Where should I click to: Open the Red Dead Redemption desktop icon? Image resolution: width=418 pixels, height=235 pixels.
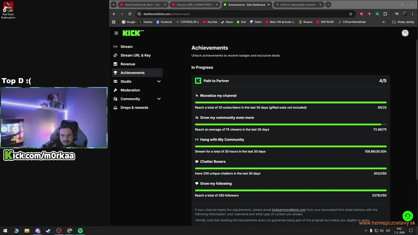(x=8, y=10)
